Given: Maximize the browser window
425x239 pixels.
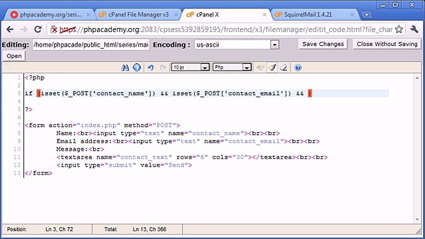Looking at the screenshot, I should click(395, 4).
